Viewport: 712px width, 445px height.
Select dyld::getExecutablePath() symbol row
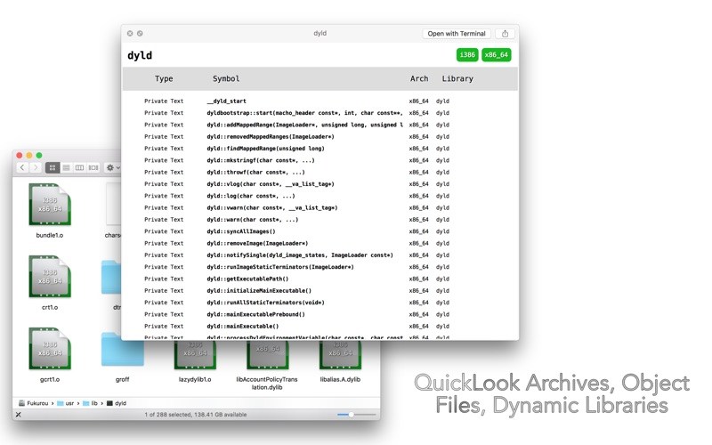pyautogui.click(x=320, y=279)
